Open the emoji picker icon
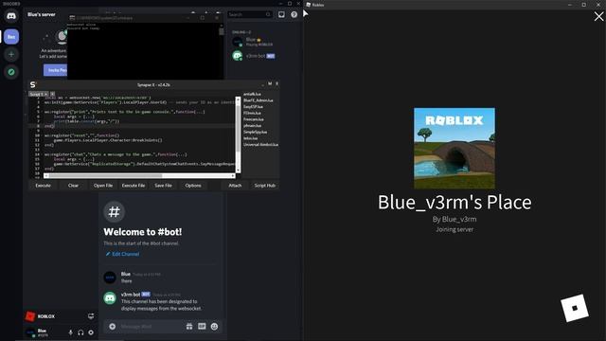 [x=215, y=327]
